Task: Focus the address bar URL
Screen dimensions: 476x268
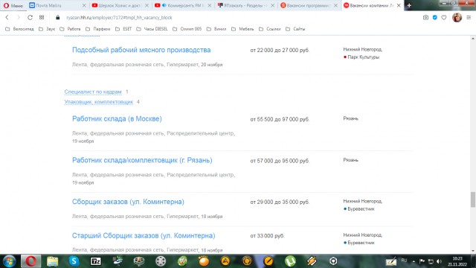Action: point(119,18)
